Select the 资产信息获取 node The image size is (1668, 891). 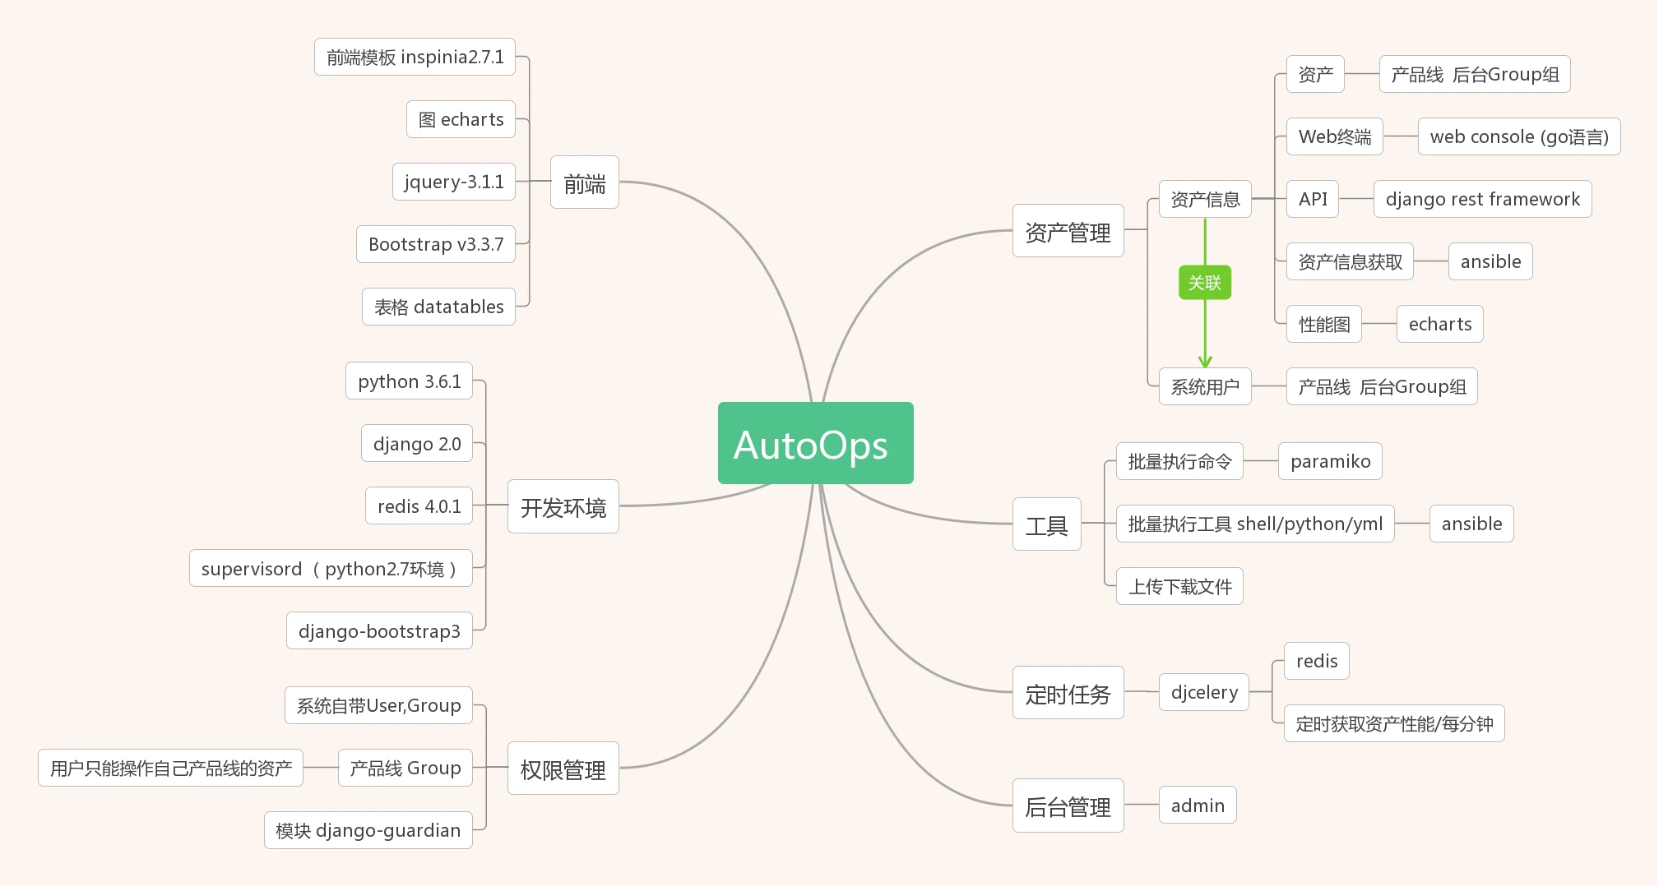tap(1350, 261)
